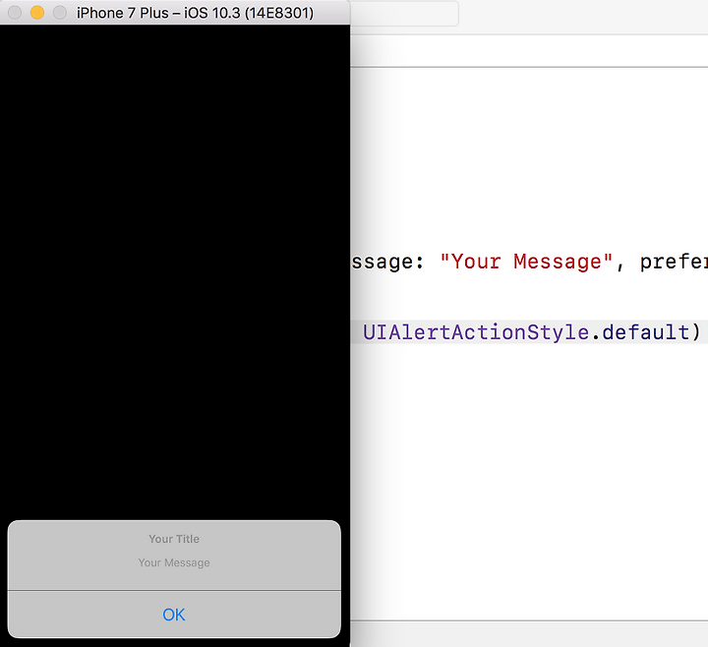
Task: Click the "Your Message" string in code
Action: pos(526,262)
